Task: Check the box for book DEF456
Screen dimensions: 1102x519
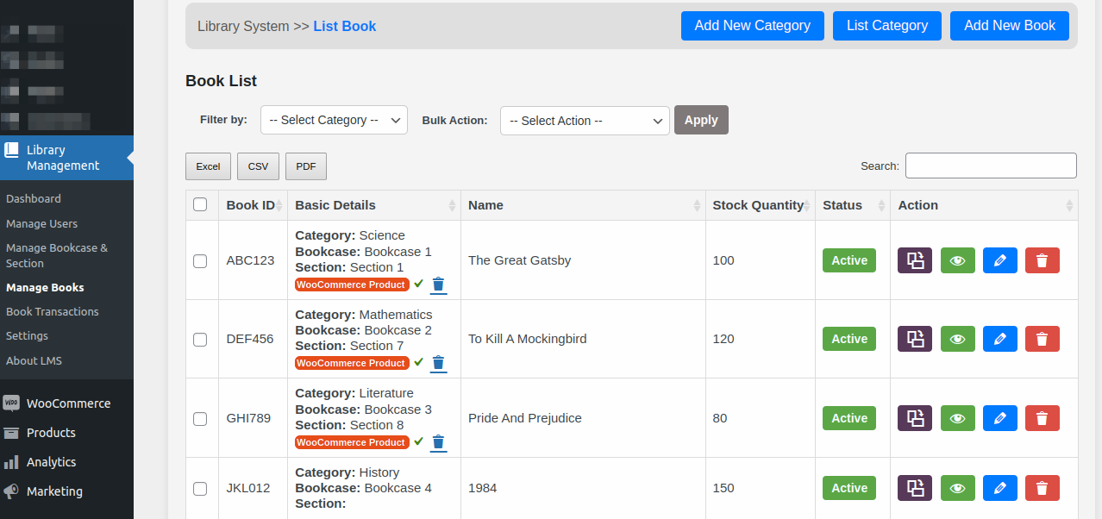Action: 200,339
